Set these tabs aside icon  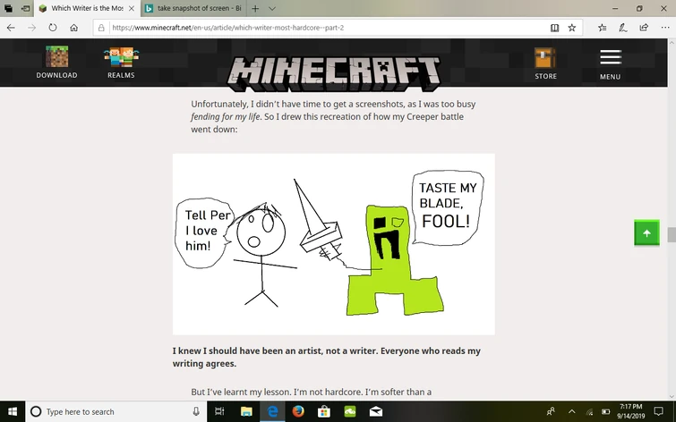point(25,8)
